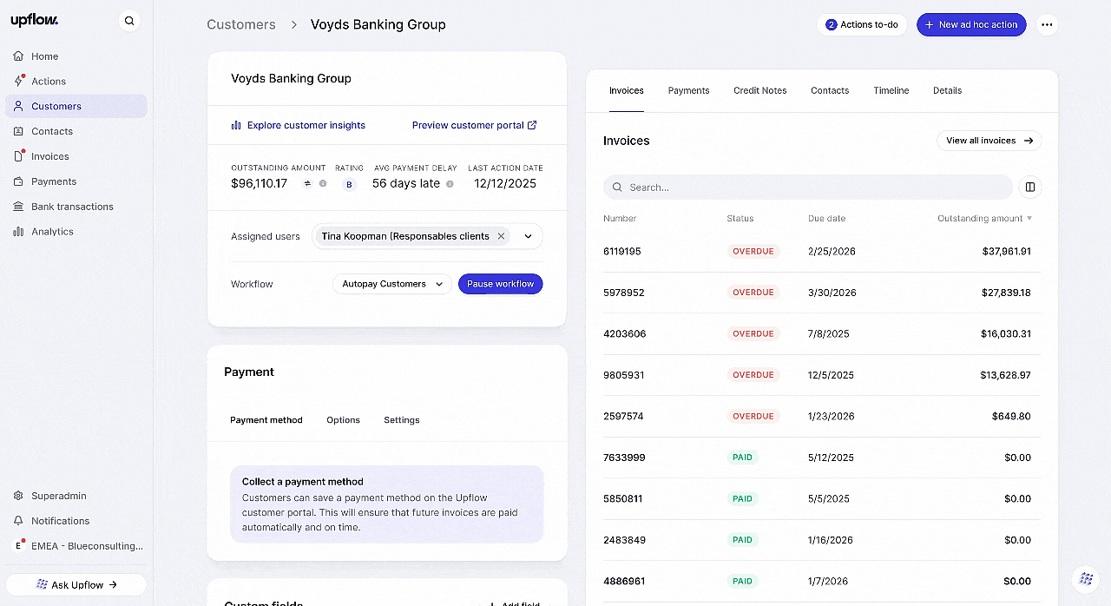Sort by Outstanding amount column header
This screenshot has height=606, width=1111.
[984, 219]
